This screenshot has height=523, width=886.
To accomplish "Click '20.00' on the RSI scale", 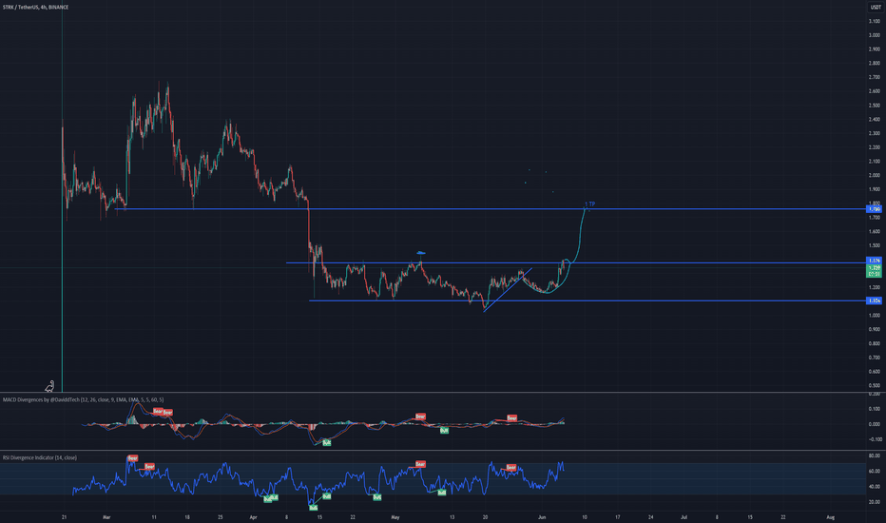I will click(875, 502).
